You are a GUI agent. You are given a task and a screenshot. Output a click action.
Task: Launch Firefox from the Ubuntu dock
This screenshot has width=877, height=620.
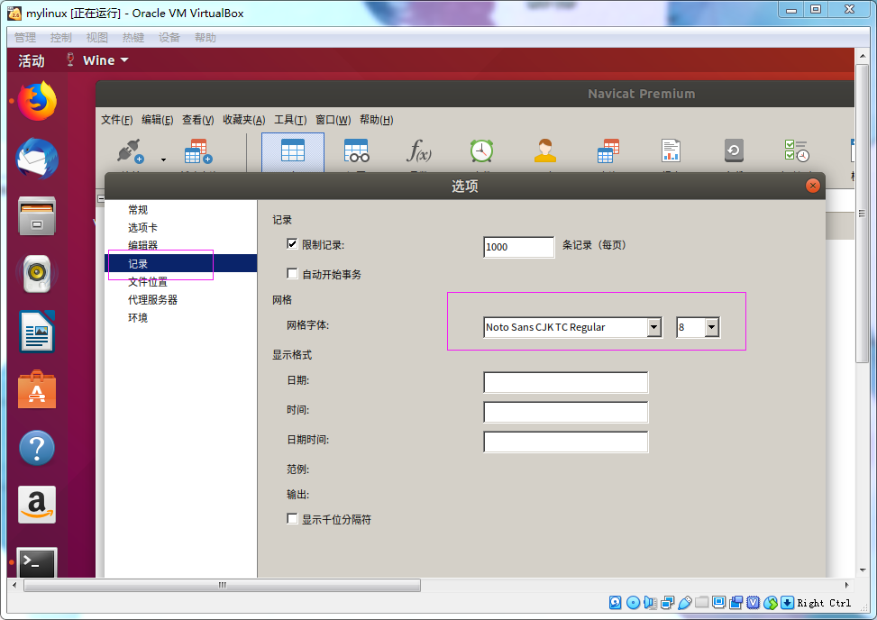tap(37, 101)
